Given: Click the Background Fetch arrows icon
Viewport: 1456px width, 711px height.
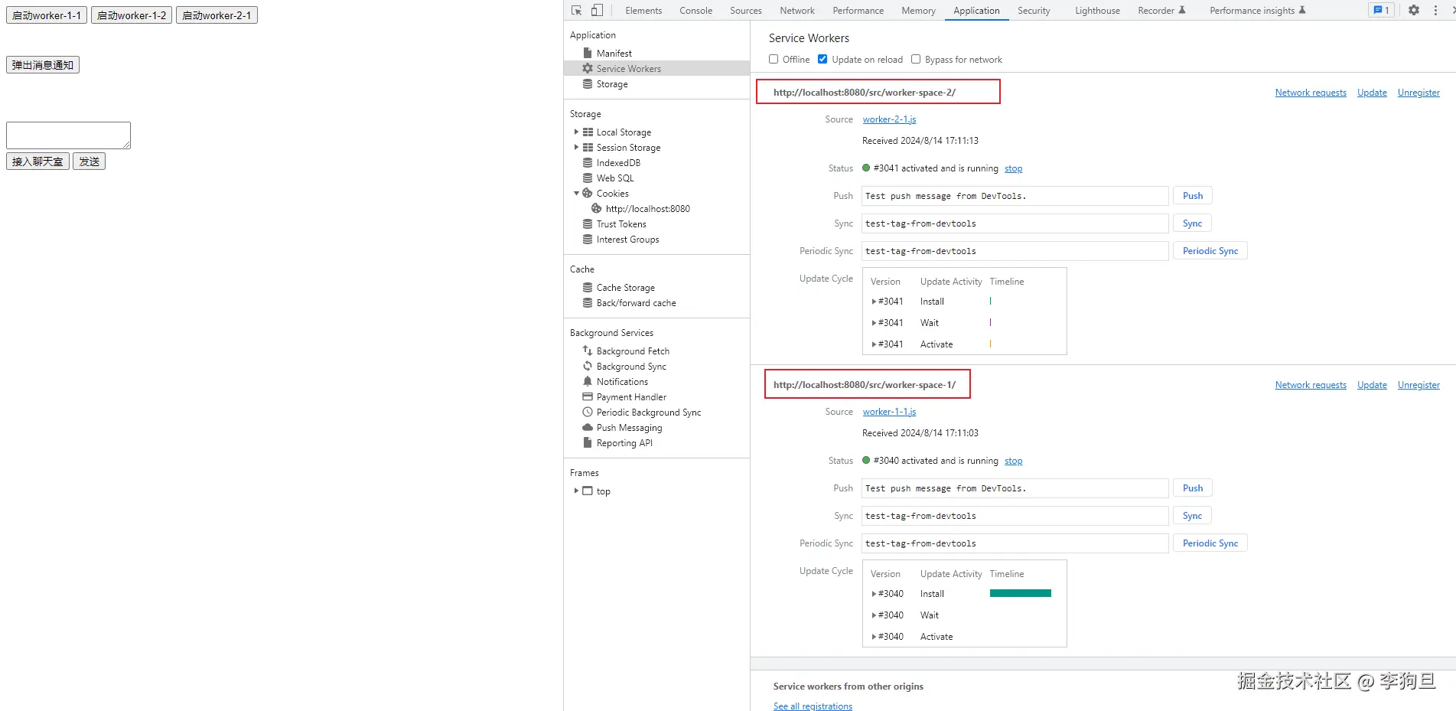Looking at the screenshot, I should click(x=588, y=351).
